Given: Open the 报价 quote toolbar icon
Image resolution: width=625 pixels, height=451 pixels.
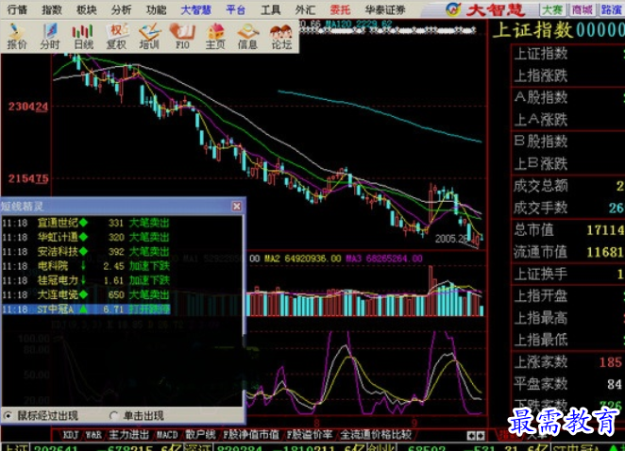Looking at the screenshot, I should (x=16, y=36).
